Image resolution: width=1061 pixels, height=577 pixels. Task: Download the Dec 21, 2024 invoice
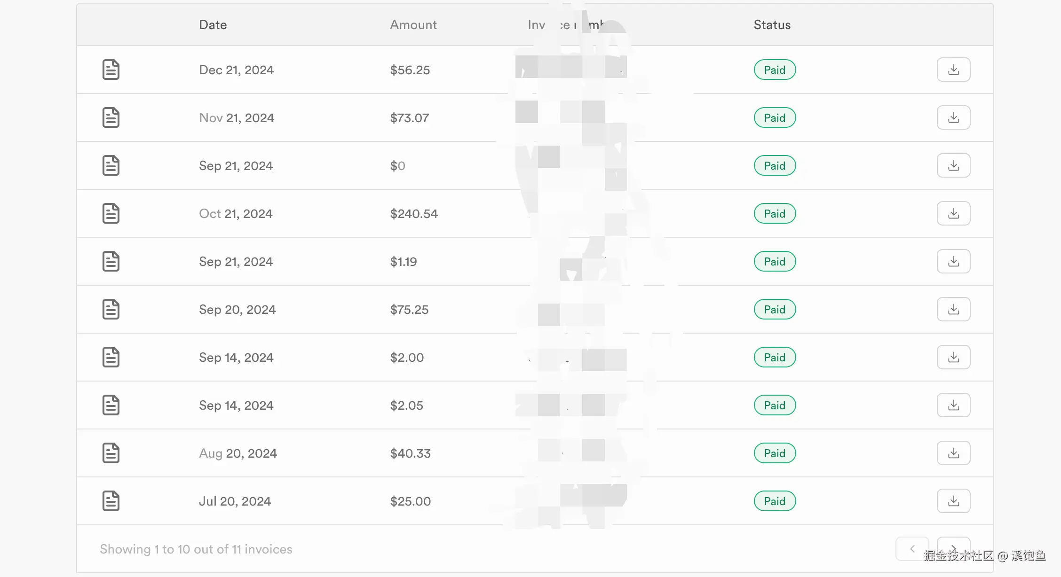pos(953,70)
